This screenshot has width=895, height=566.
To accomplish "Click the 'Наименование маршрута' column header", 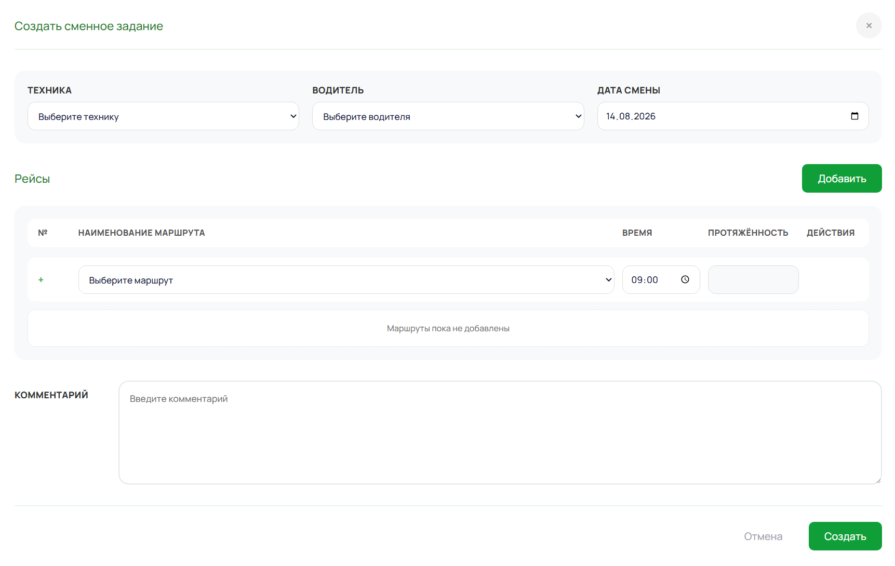I will [x=141, y=233].
